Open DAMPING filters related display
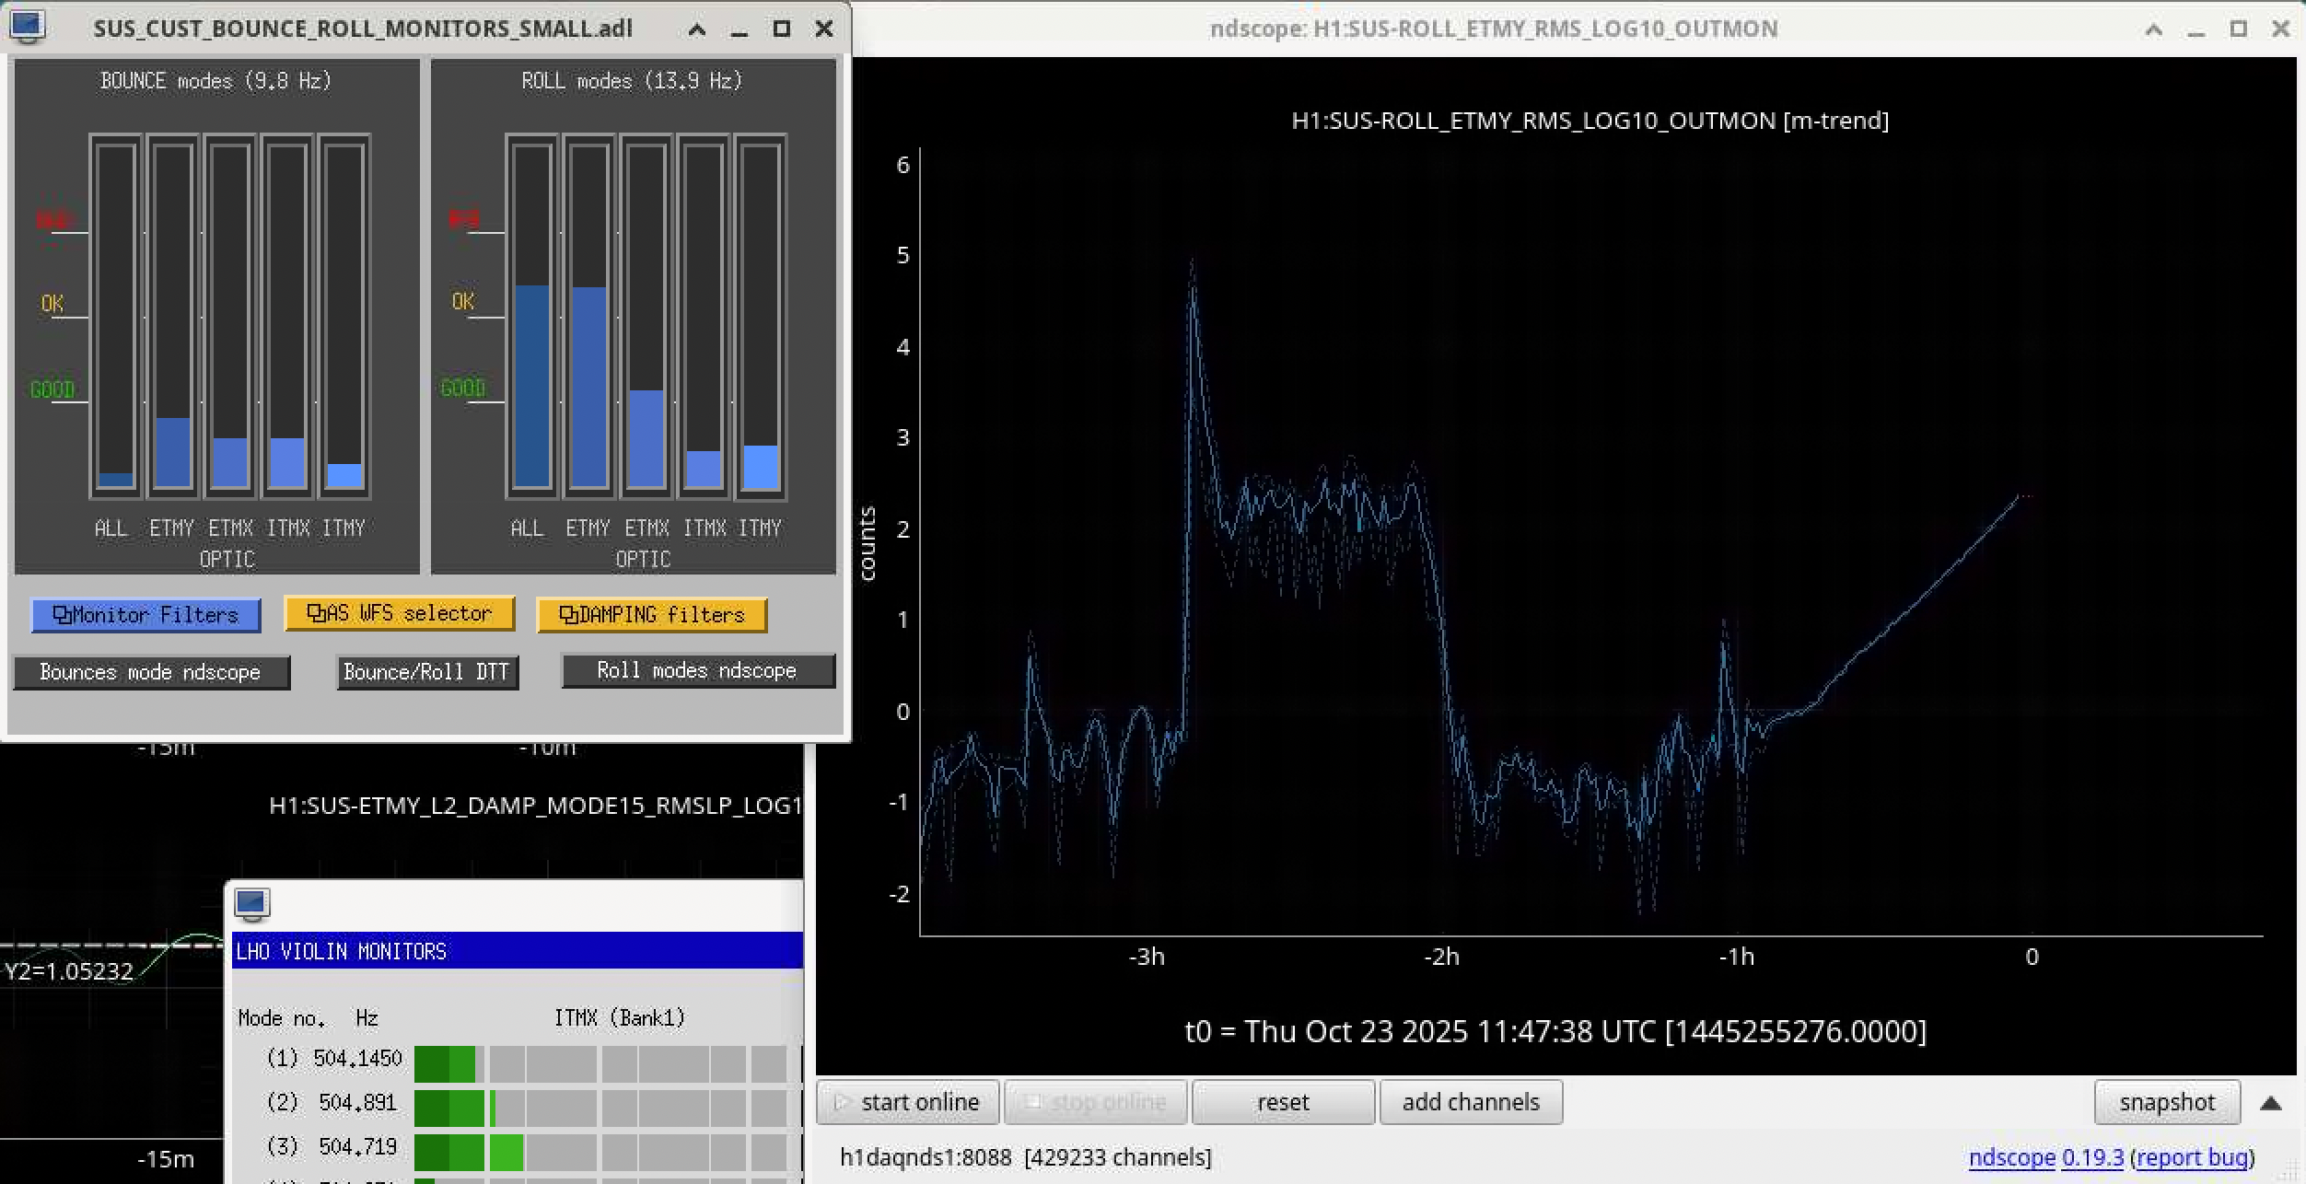Image resolution: width=2306 pixels, height=1184 pixels. (x=651, y=615)
